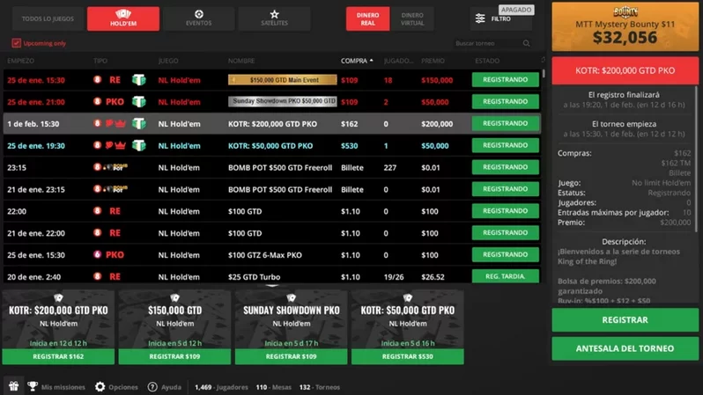The height and width of the screenshot is (395, 703).
Task: Open Antesala del Torneo
Action: coord(625,348)
